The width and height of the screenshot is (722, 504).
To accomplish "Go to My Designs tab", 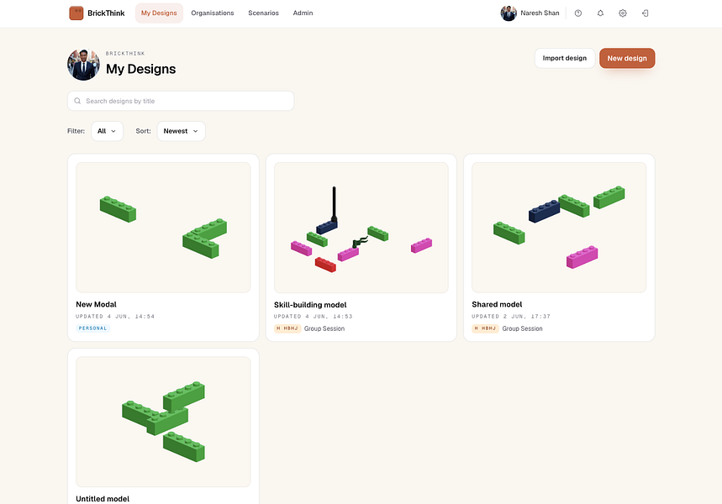I will (159, 13).
